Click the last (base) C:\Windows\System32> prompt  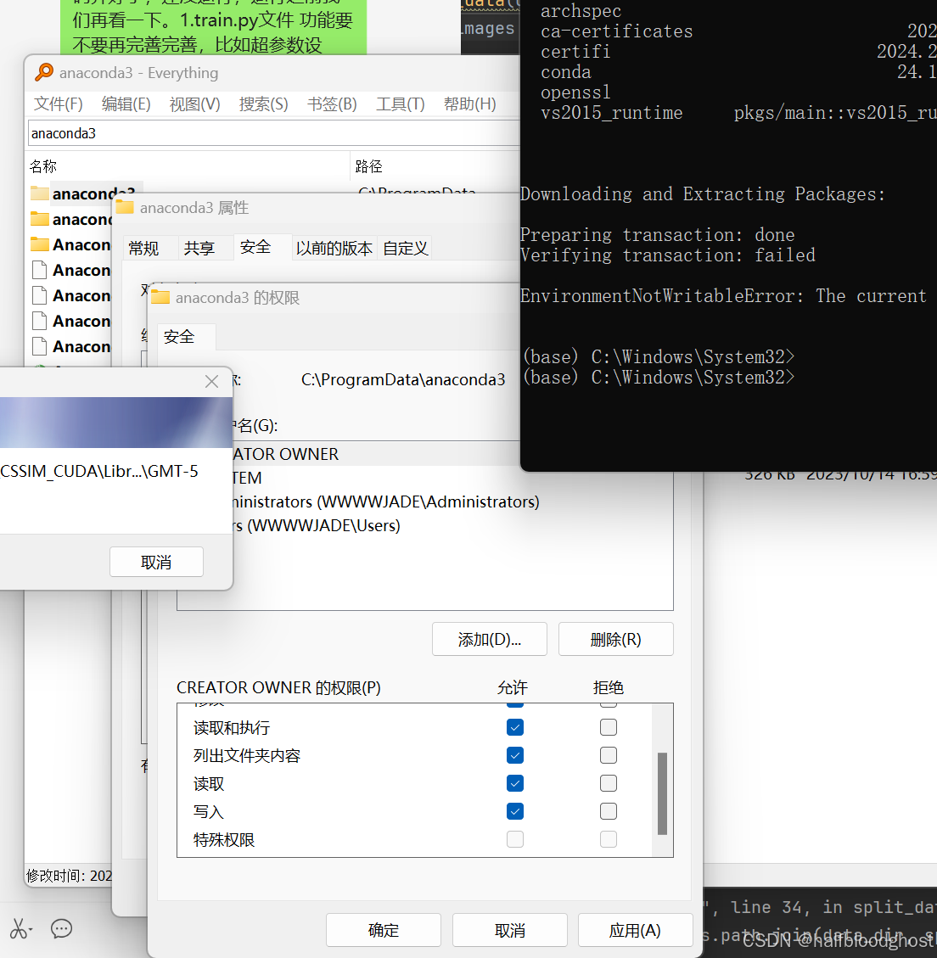coord(659,378)
